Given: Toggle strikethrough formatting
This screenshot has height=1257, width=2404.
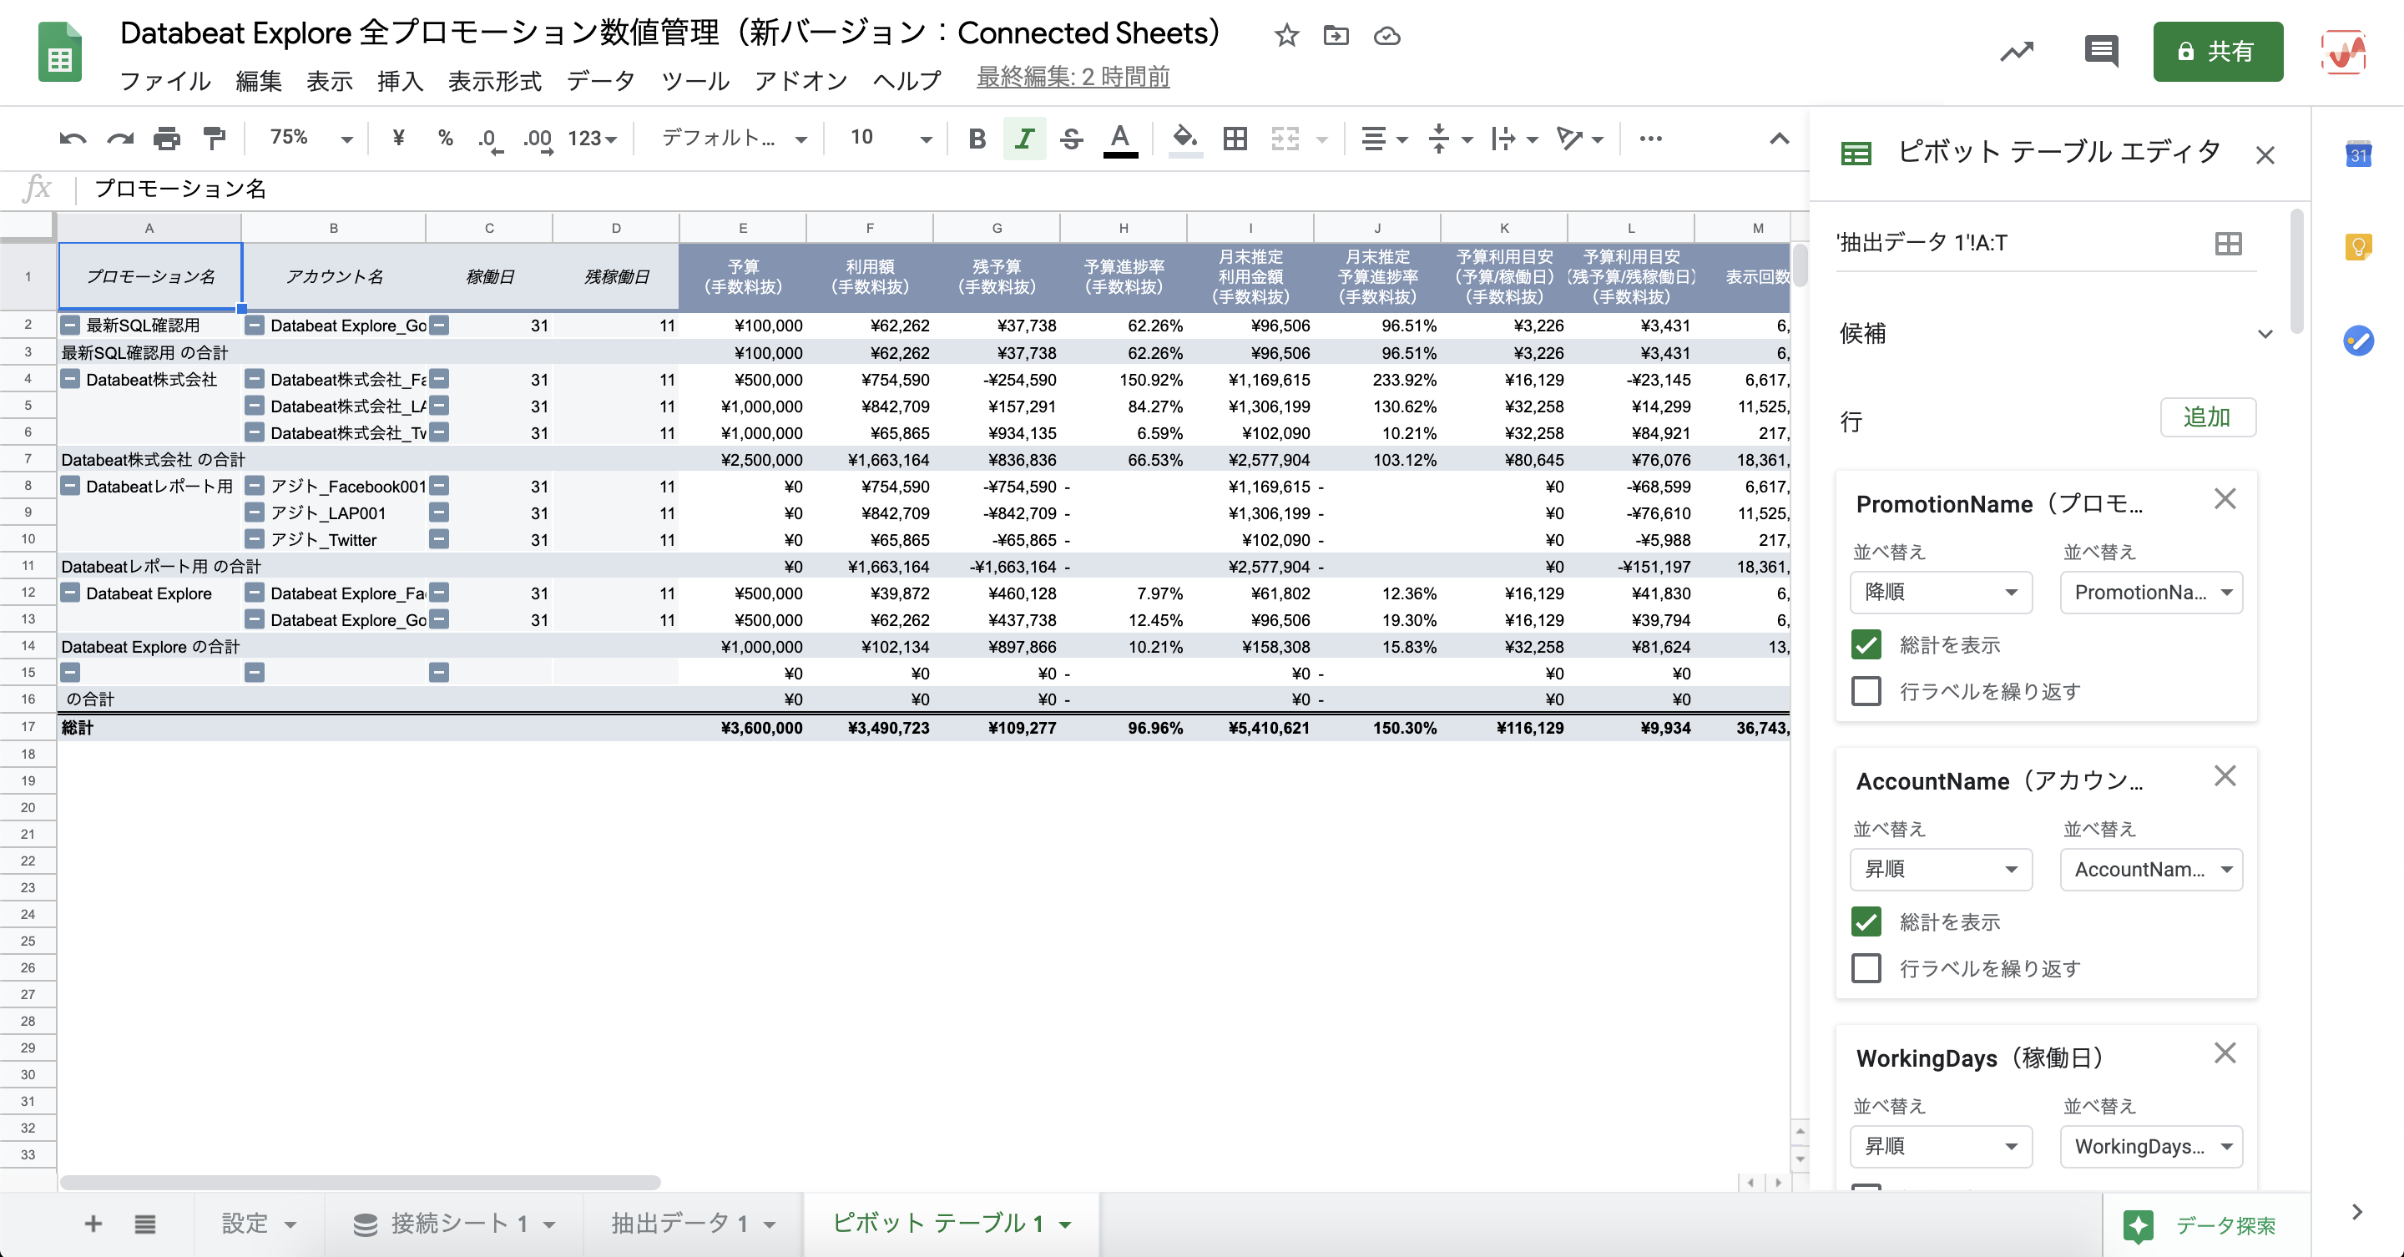Looking at the screenshot, I should pos(1070,139).
